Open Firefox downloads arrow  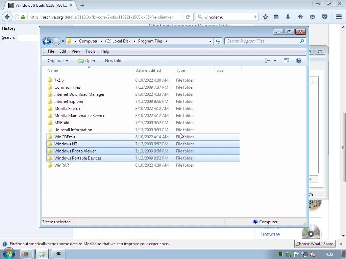[288, 17]
